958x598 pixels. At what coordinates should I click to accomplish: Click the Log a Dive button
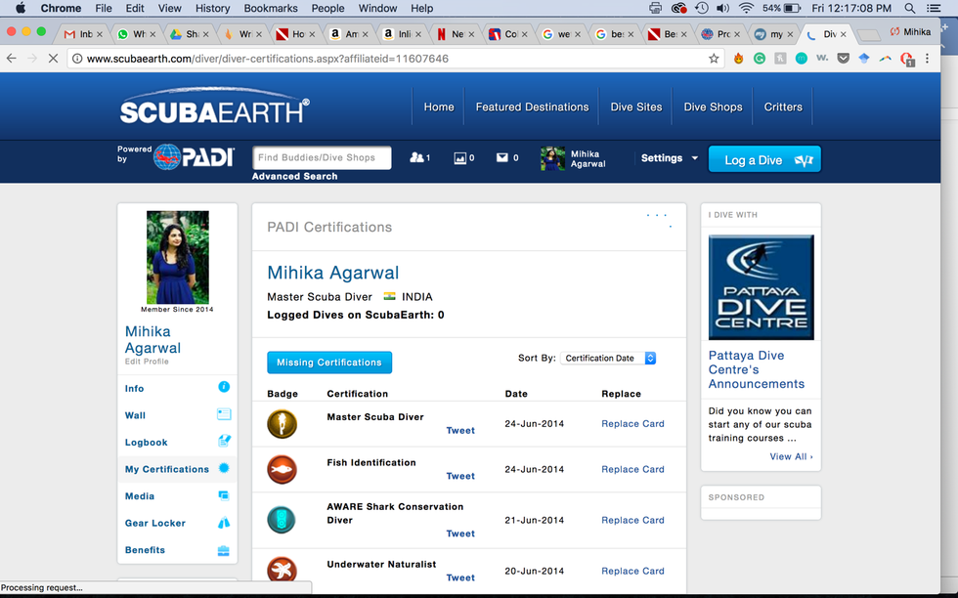pos(763,159)
